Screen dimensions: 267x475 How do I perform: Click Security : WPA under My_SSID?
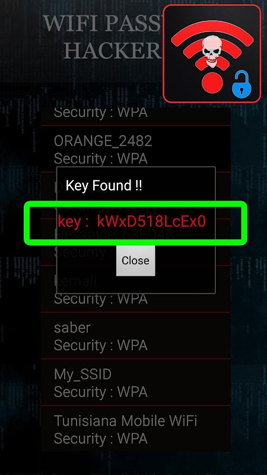100,392
